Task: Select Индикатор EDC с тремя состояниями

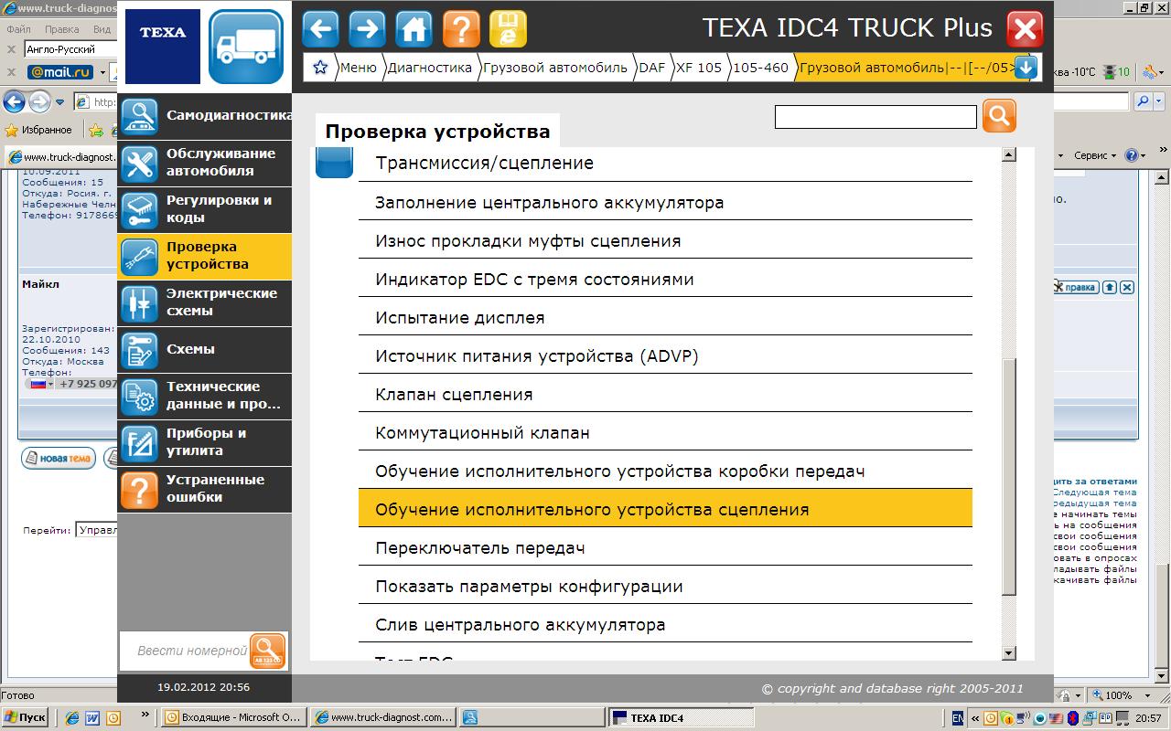Action: pos(665,279)
